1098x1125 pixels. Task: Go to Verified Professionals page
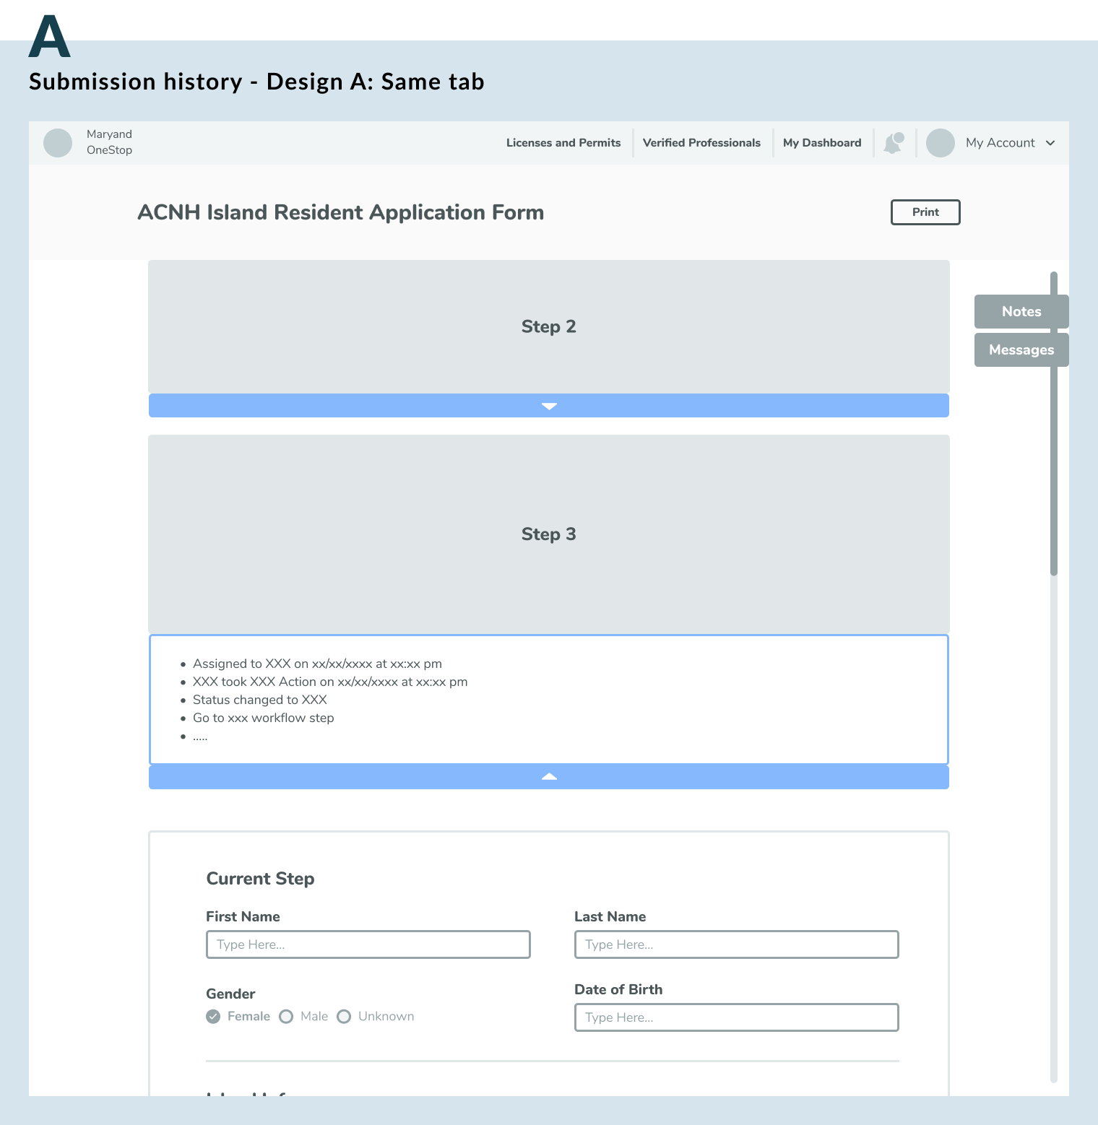[x=701, y=143]
